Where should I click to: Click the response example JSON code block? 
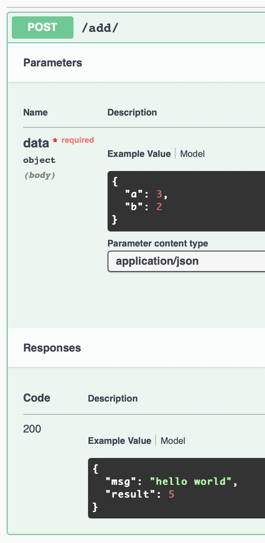point(177,488)
